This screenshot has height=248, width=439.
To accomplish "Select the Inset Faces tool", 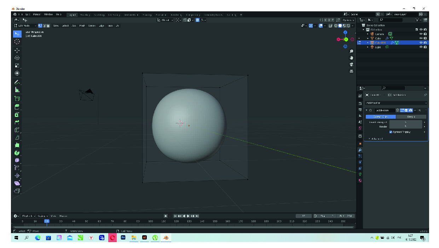I will (17, 115).
